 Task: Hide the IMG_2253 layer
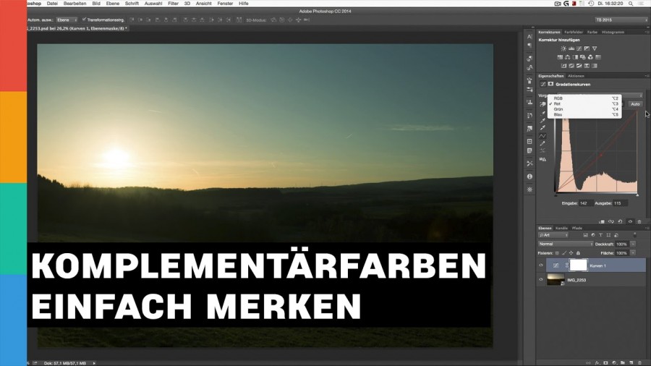click(x=541, y=279)
